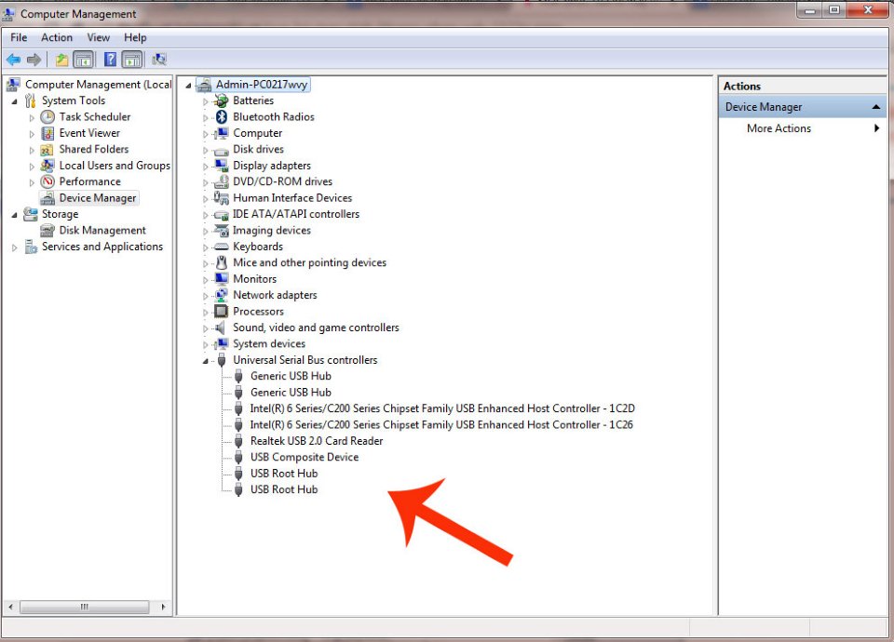Select Computer Management (Local) root
The height and width of the screenshot is (642, 894).
[98, 85]
